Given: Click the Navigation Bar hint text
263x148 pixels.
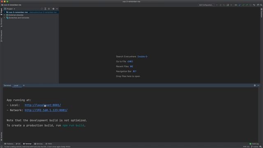Looking at the screenshot, I should pyautogui.click(x=124, y=71).
